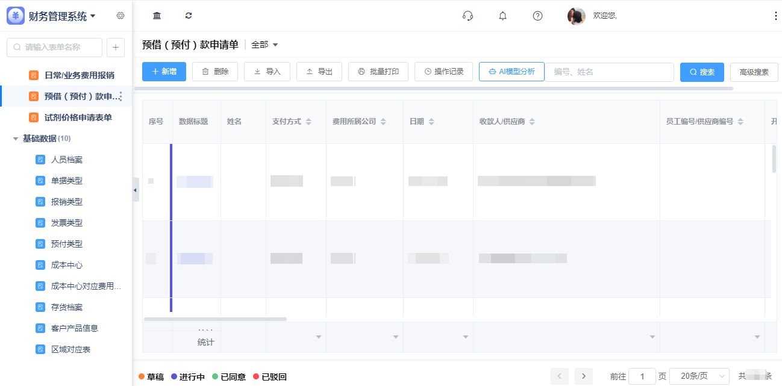Click the 财务管理系统 app logo icon
Image resolution: width=782 pixels, height=386 pixels.
coord(16,16)
